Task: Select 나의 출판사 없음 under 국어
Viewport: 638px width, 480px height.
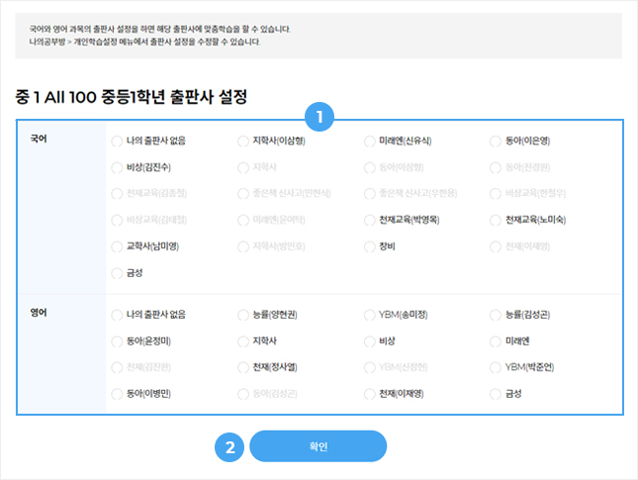Action: (117, 142)
